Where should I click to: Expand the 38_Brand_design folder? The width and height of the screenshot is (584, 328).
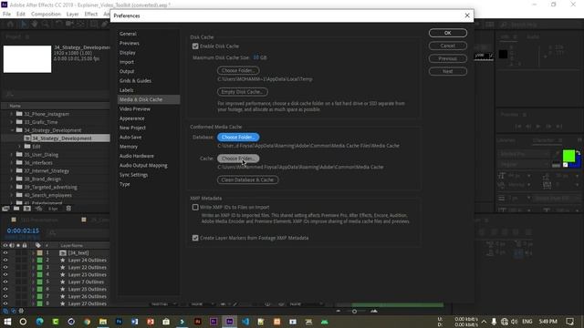click(11, 179)
